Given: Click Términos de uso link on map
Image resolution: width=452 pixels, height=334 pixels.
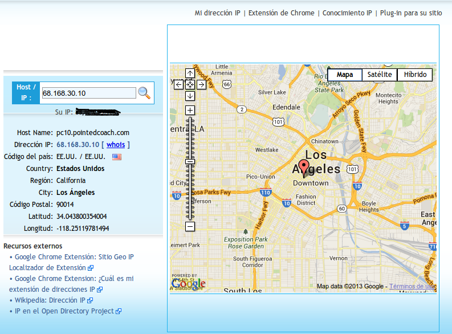Looking at the screenshot, I should [x=413, y=286].
